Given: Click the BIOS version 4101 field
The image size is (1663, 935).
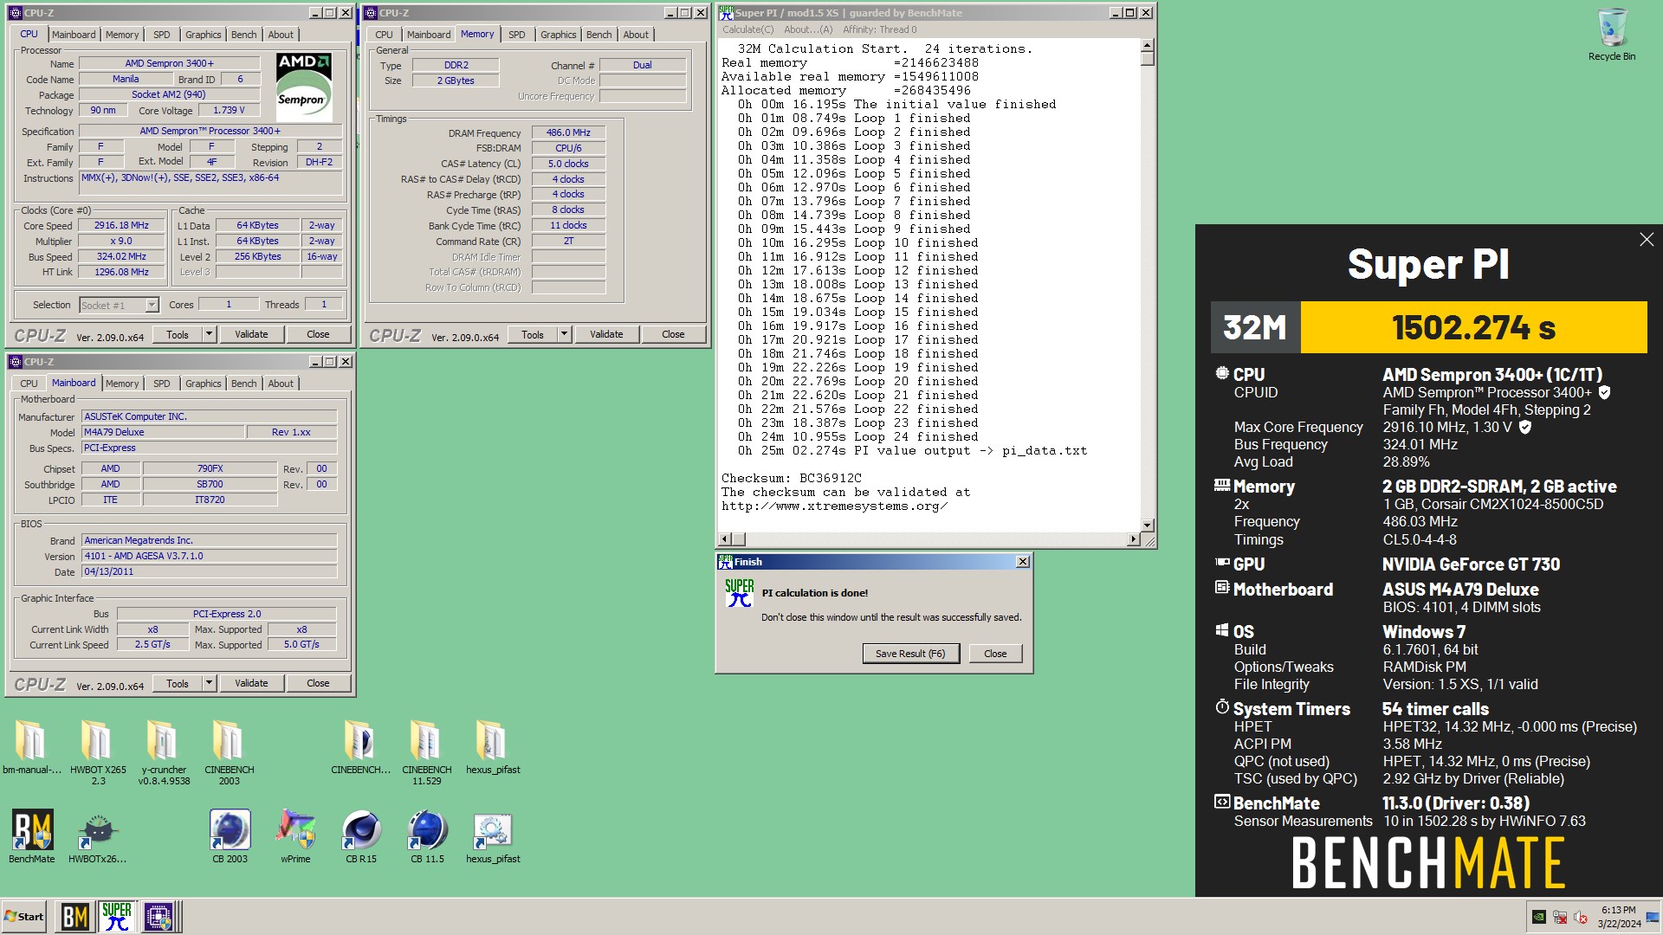Looking at the screenshot, I should (209, 556).
